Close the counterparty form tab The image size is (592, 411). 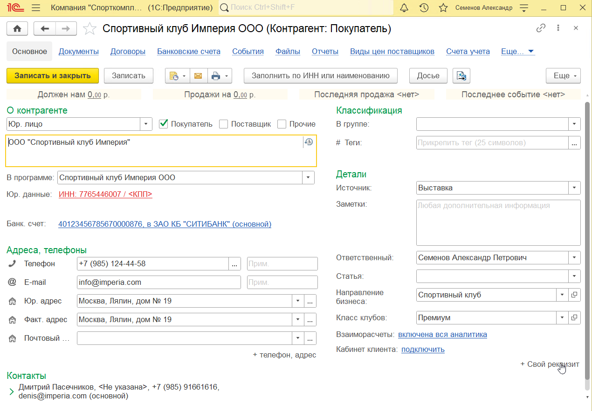click(576, 28)
